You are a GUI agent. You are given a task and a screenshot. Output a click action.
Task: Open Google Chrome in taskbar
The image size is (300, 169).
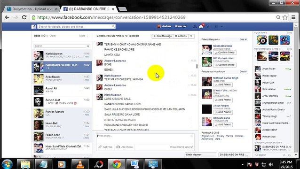point(117,164)
